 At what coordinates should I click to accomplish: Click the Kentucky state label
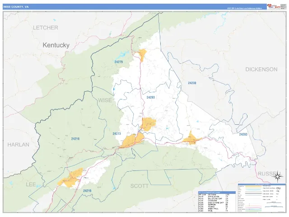click(56, 45)
